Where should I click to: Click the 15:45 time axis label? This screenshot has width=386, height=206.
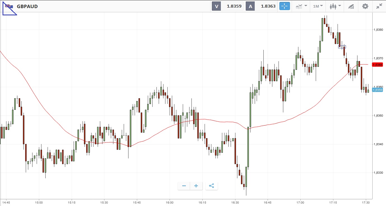137,202
